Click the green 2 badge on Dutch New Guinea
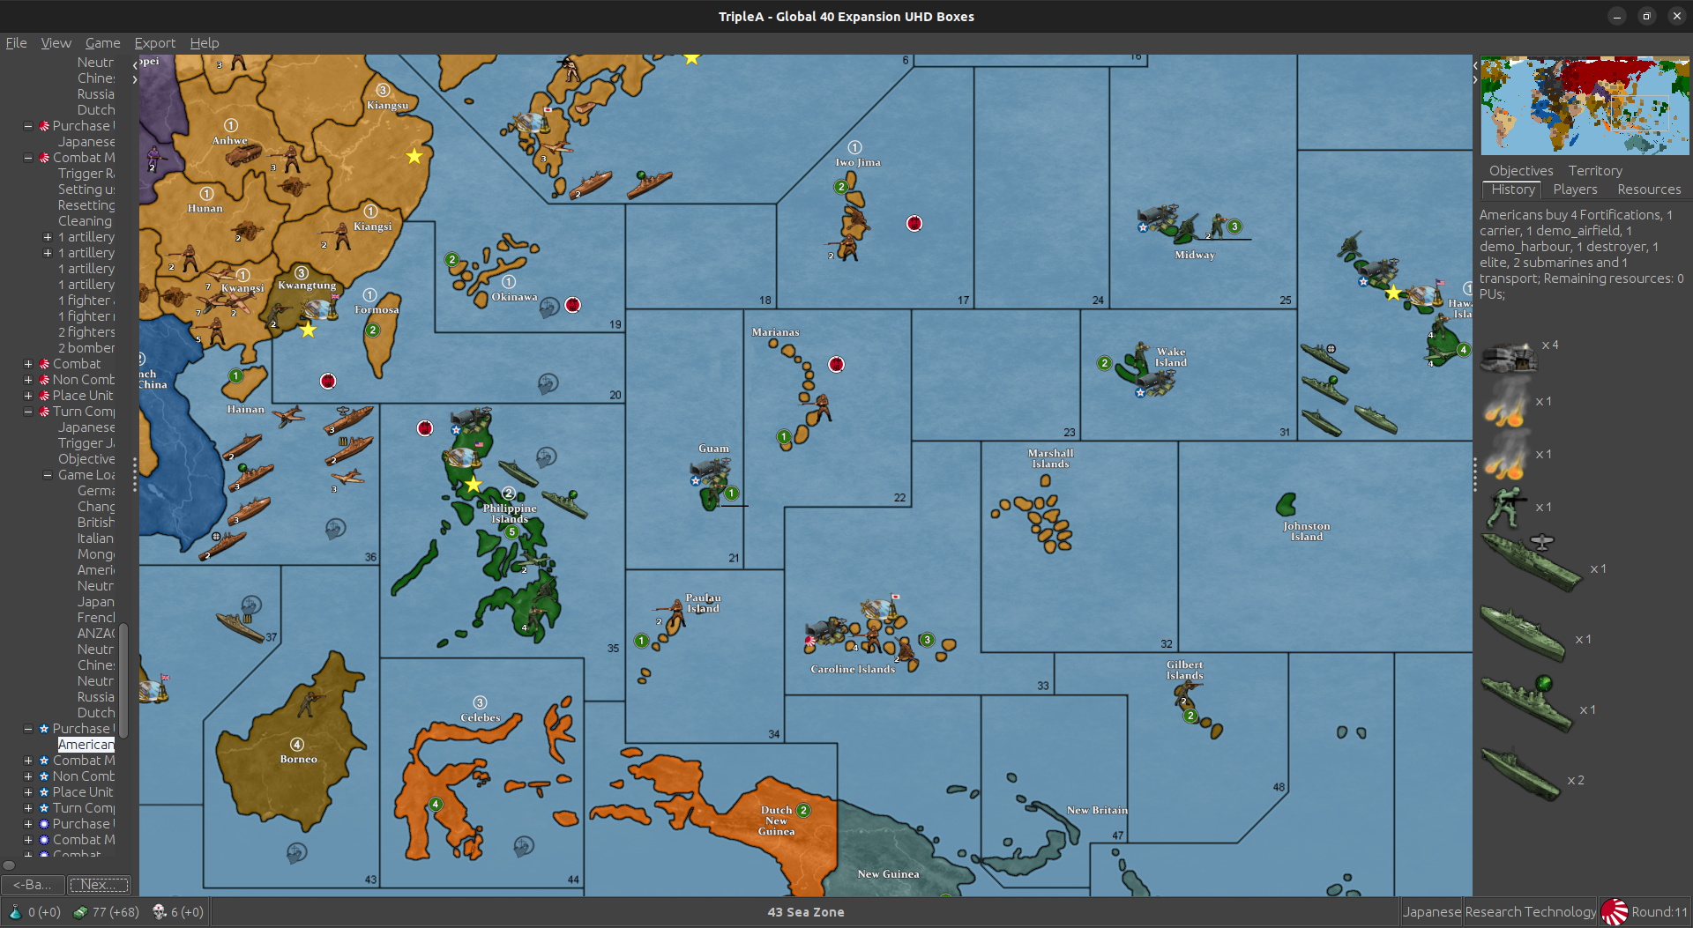Image resolution: width=1693 pixels, height=928 pixels. click(803, 810)
